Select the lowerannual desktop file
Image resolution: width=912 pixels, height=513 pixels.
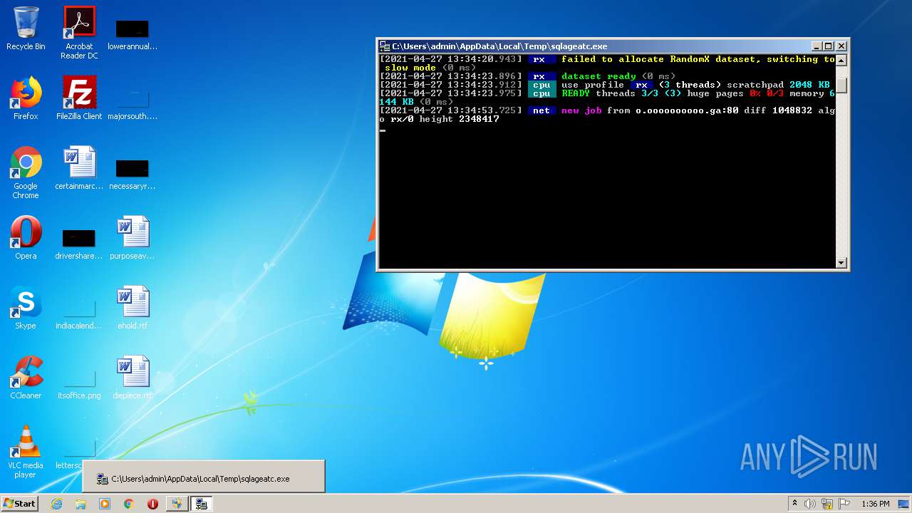pyautogui.click(x=133, y=33)
